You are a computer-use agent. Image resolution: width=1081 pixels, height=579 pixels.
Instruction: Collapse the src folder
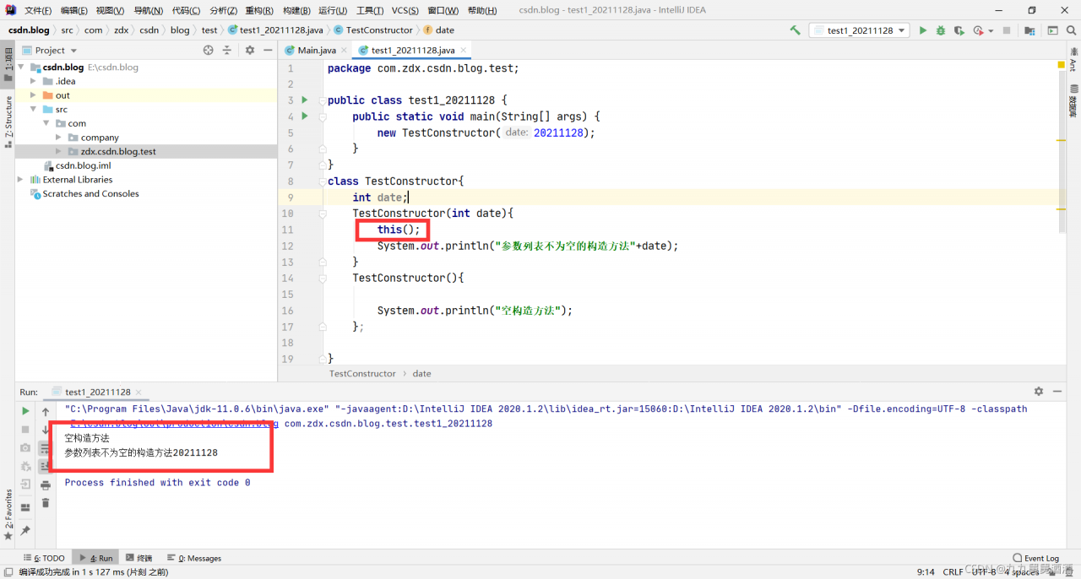tap(34, 110)
